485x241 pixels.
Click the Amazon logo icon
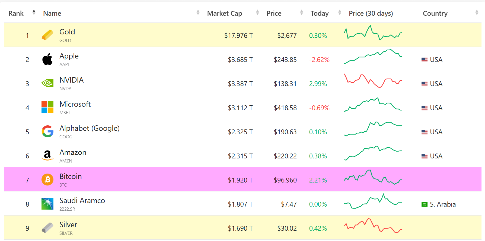(47, 155)
